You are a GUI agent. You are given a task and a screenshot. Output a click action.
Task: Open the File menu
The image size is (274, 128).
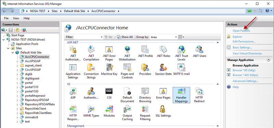point(6,18)
